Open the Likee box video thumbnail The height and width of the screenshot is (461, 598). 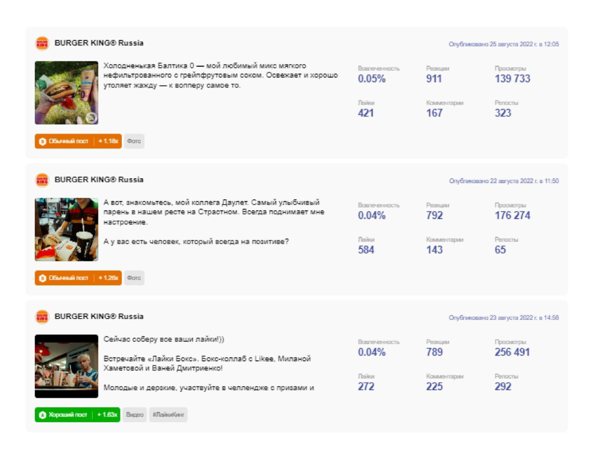[66, 366]
